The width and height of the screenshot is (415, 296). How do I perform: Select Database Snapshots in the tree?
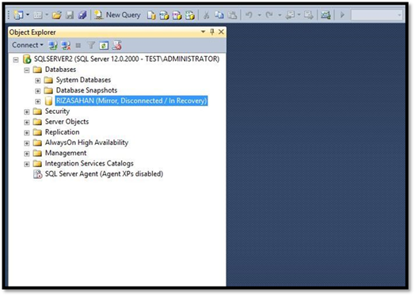86,90
